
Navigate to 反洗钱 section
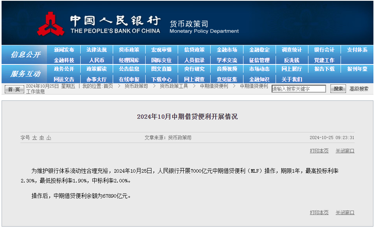(x=292, y=60)
